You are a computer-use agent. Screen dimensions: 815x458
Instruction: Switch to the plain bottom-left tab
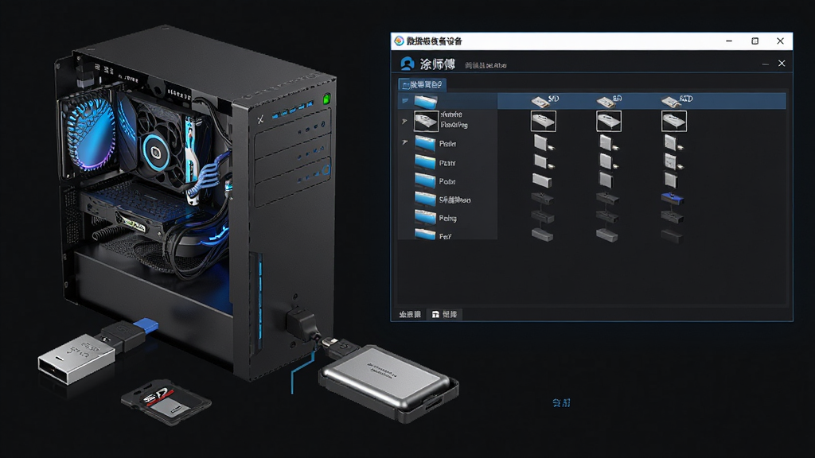pyautogui.click(x=410, y=314)
